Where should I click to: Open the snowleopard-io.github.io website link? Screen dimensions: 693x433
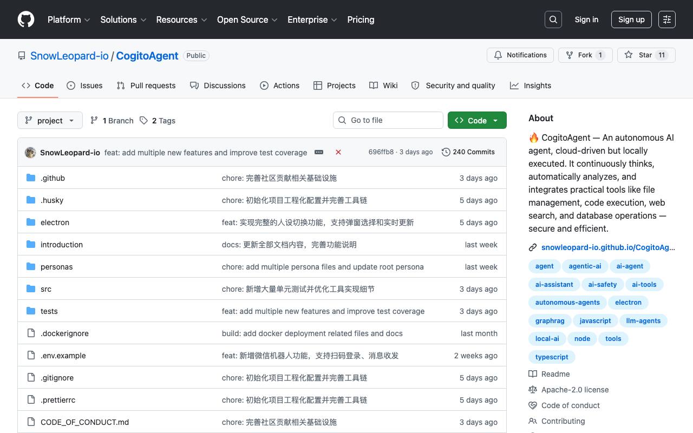pyautogui.click(x=608, y=247)
